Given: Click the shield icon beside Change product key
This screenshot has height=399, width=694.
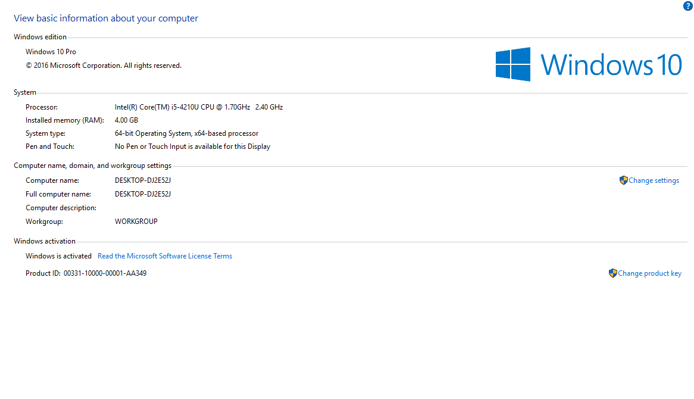Looking at the screenshot, I should coord(612,273).
